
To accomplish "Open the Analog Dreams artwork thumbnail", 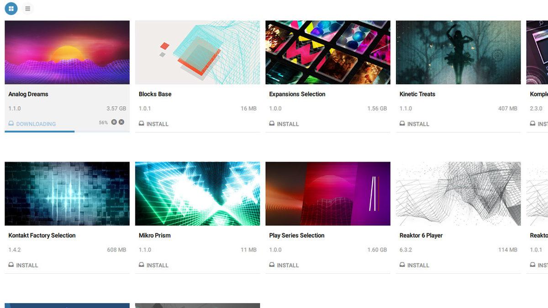I will point(67,52).
